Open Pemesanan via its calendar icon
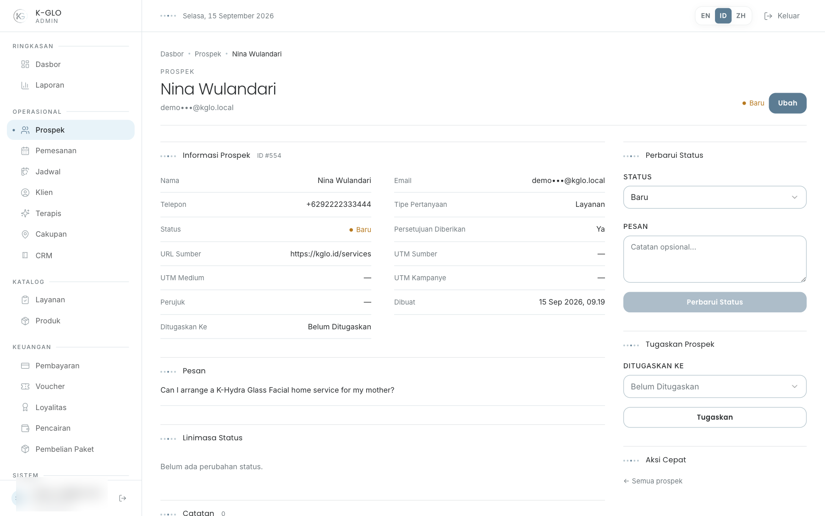 point(25,151)
